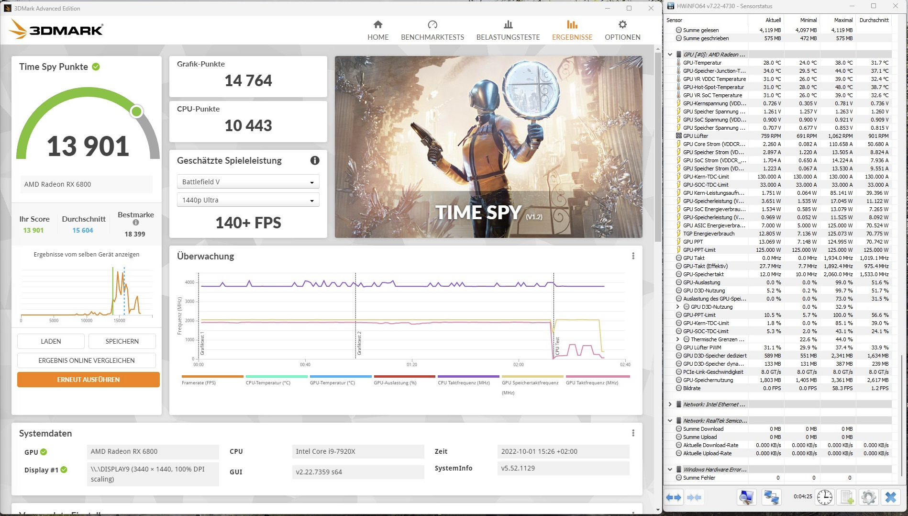Click the thermometer icon of GPU-Temperatur row
This screenshot has height=516, width=908.
tap(678, 63)
